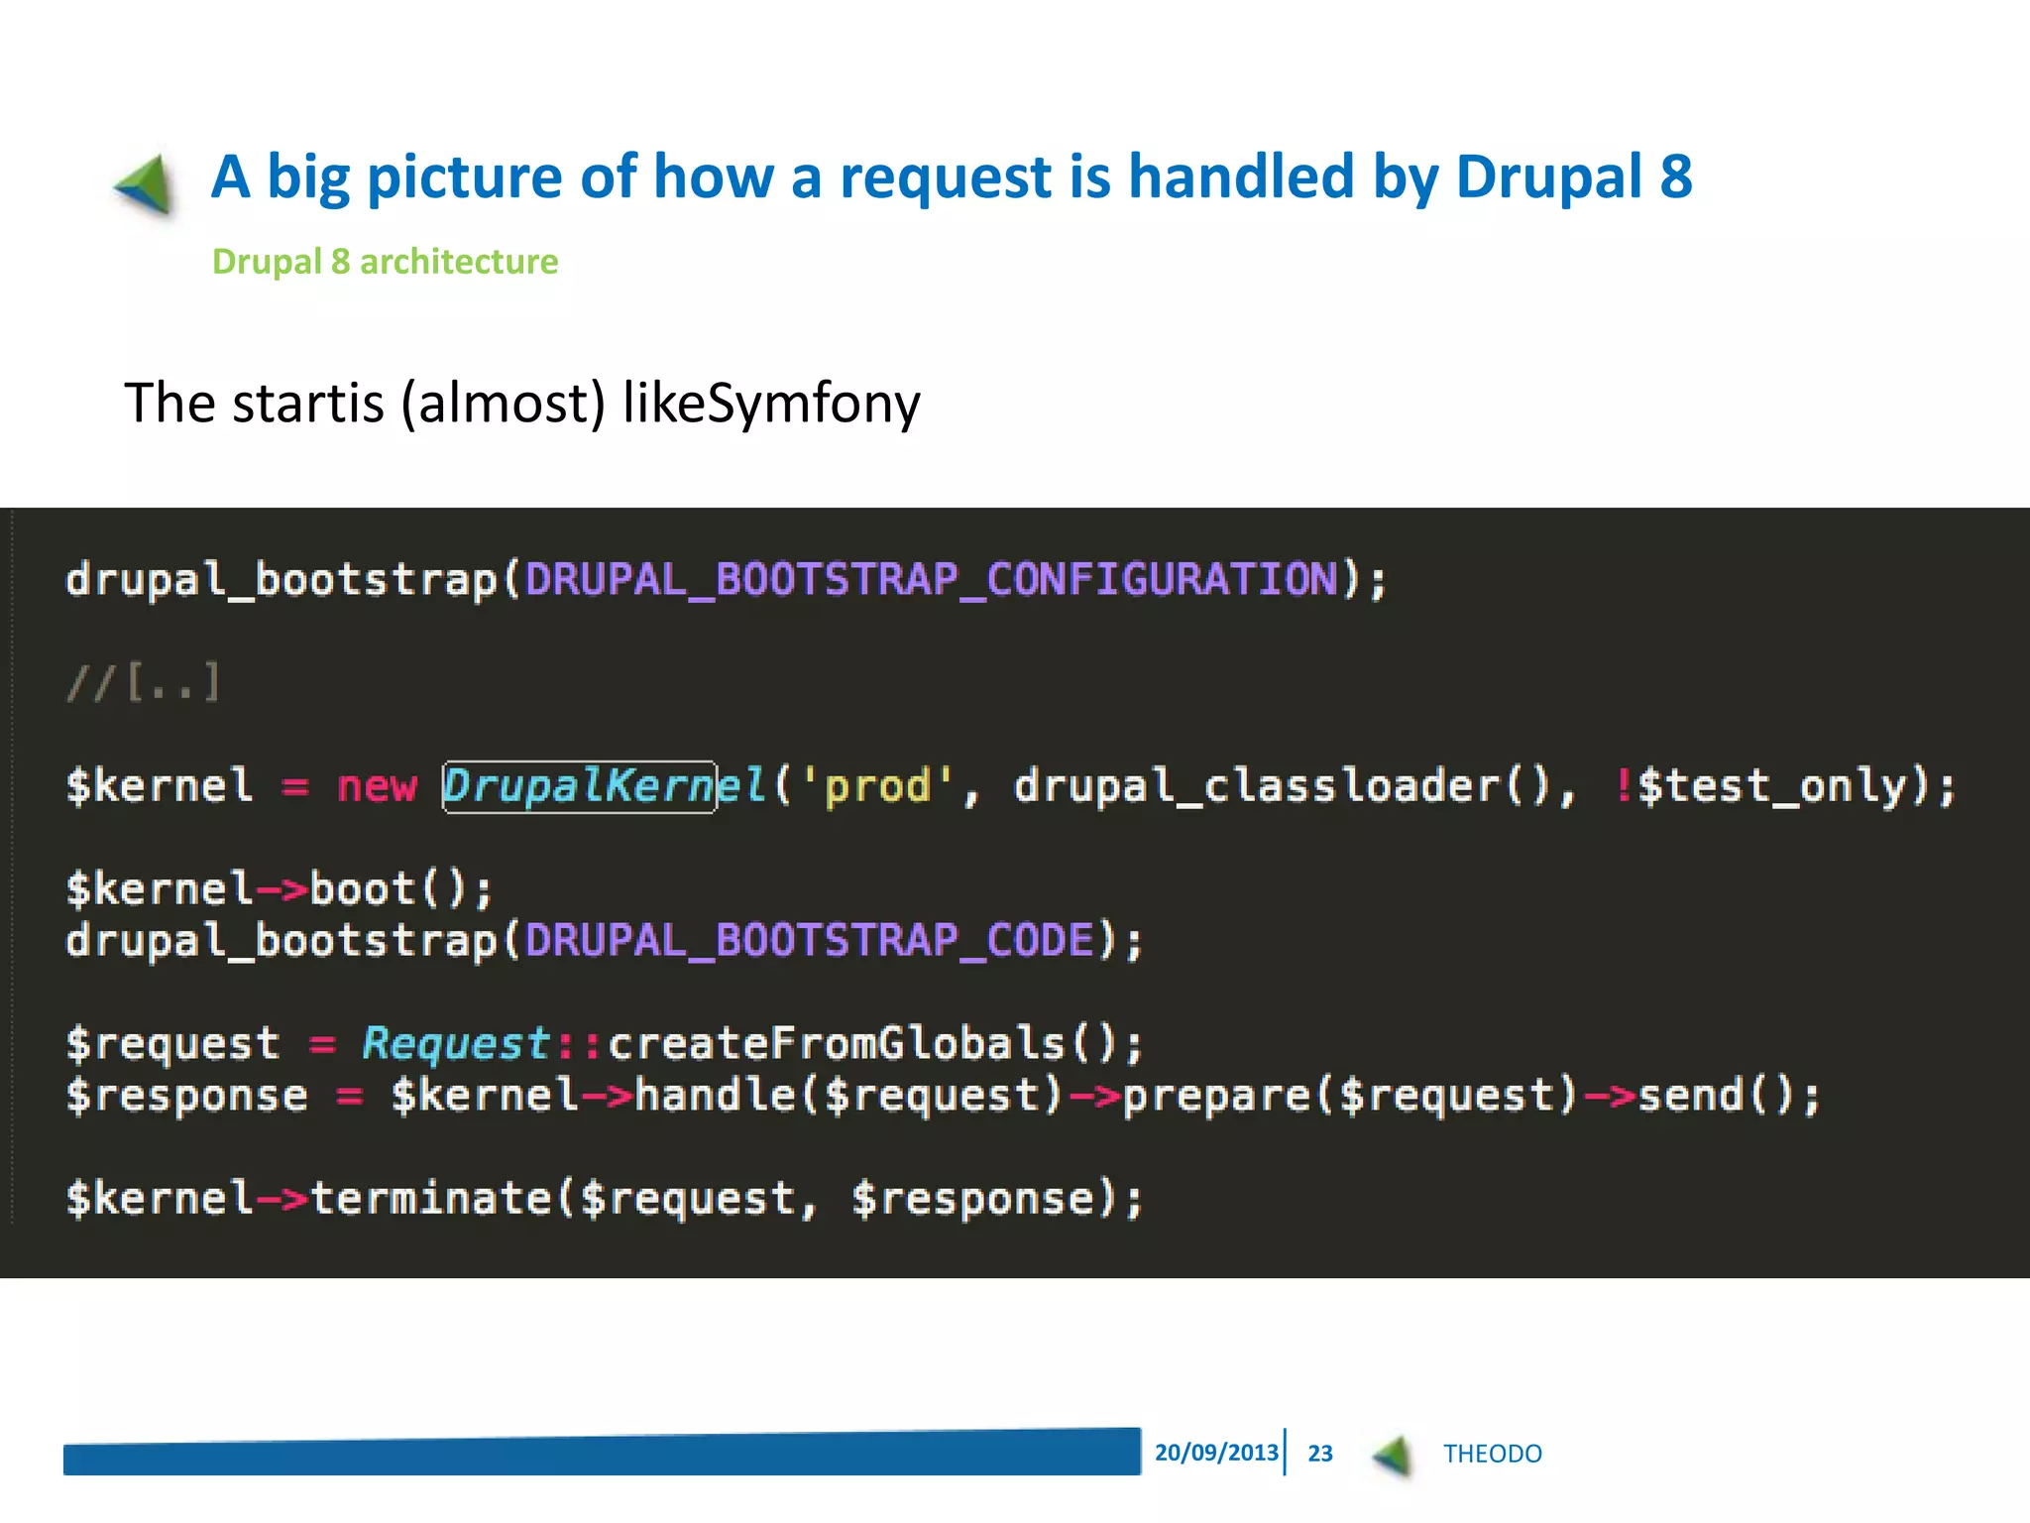Image resolution: width=2030 pixels, height=1523 pixels.
Task: Click the drupal_bootstrap(DRUPAL_BOOTSTRAP_CONFIGURATION) code line
Action: coord(727,579)
